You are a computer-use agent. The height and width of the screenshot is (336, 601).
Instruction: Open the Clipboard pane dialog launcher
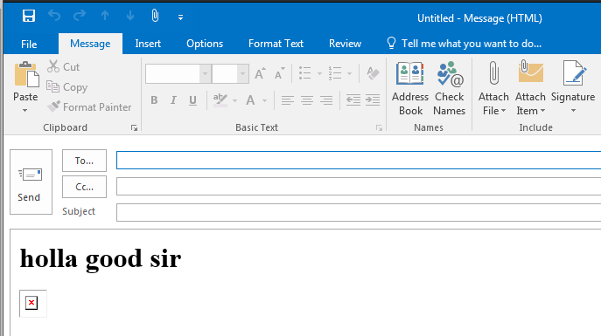click(x=134, y=128)
